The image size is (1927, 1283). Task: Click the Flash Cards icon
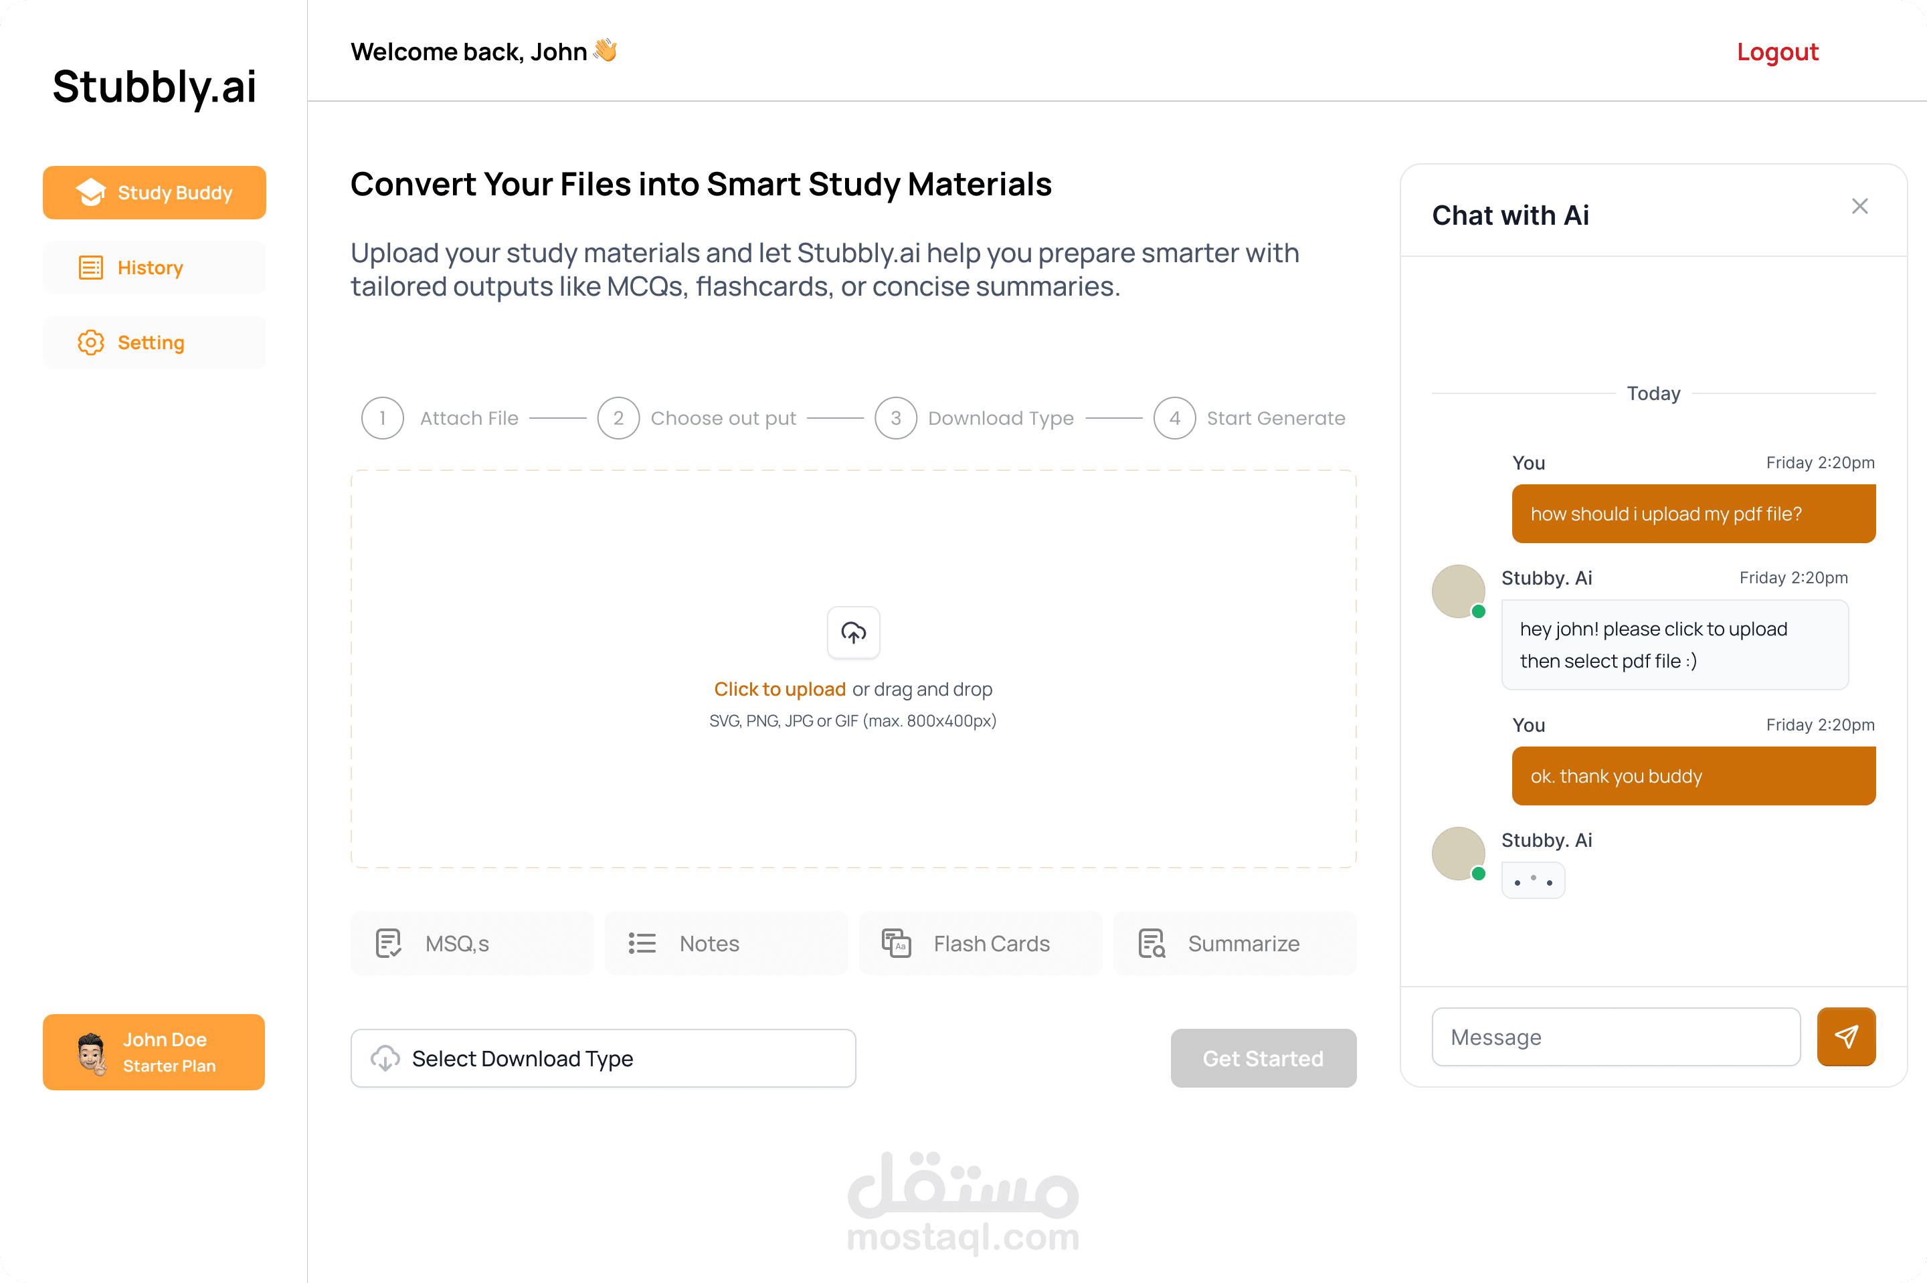point(896,943)
